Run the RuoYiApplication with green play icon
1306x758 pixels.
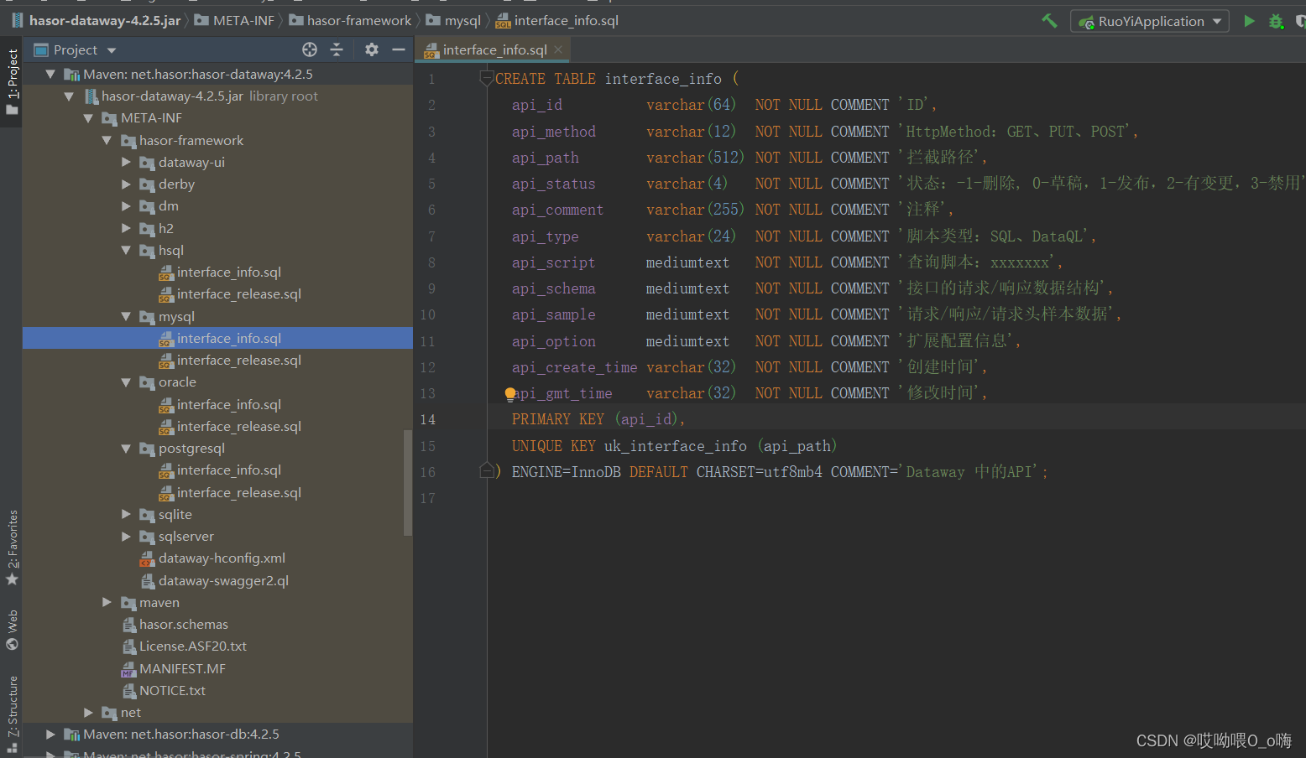pos(1248,21)
